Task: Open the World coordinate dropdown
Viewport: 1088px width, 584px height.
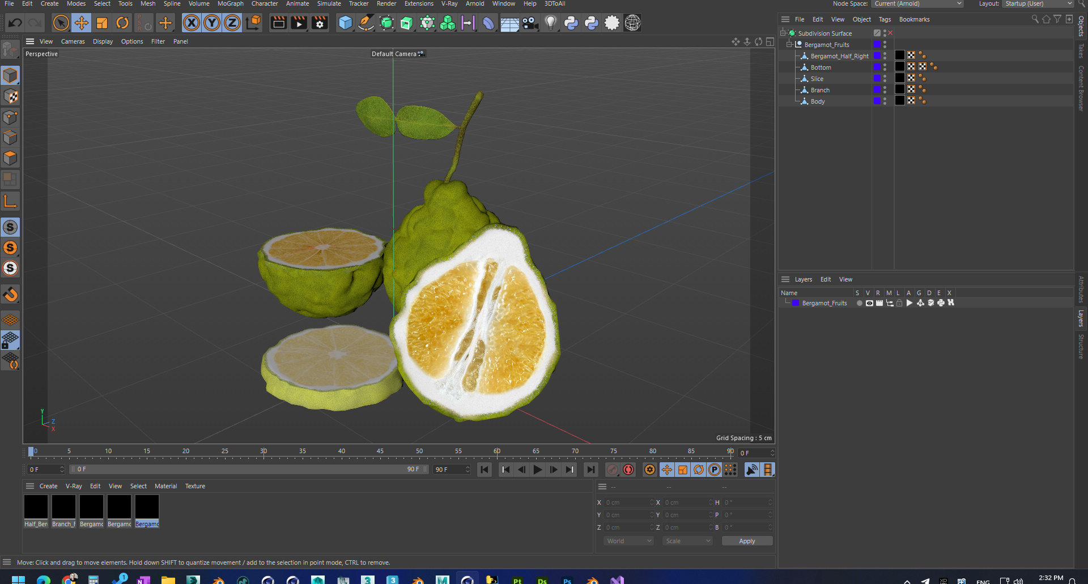Action: pos(629,541)
